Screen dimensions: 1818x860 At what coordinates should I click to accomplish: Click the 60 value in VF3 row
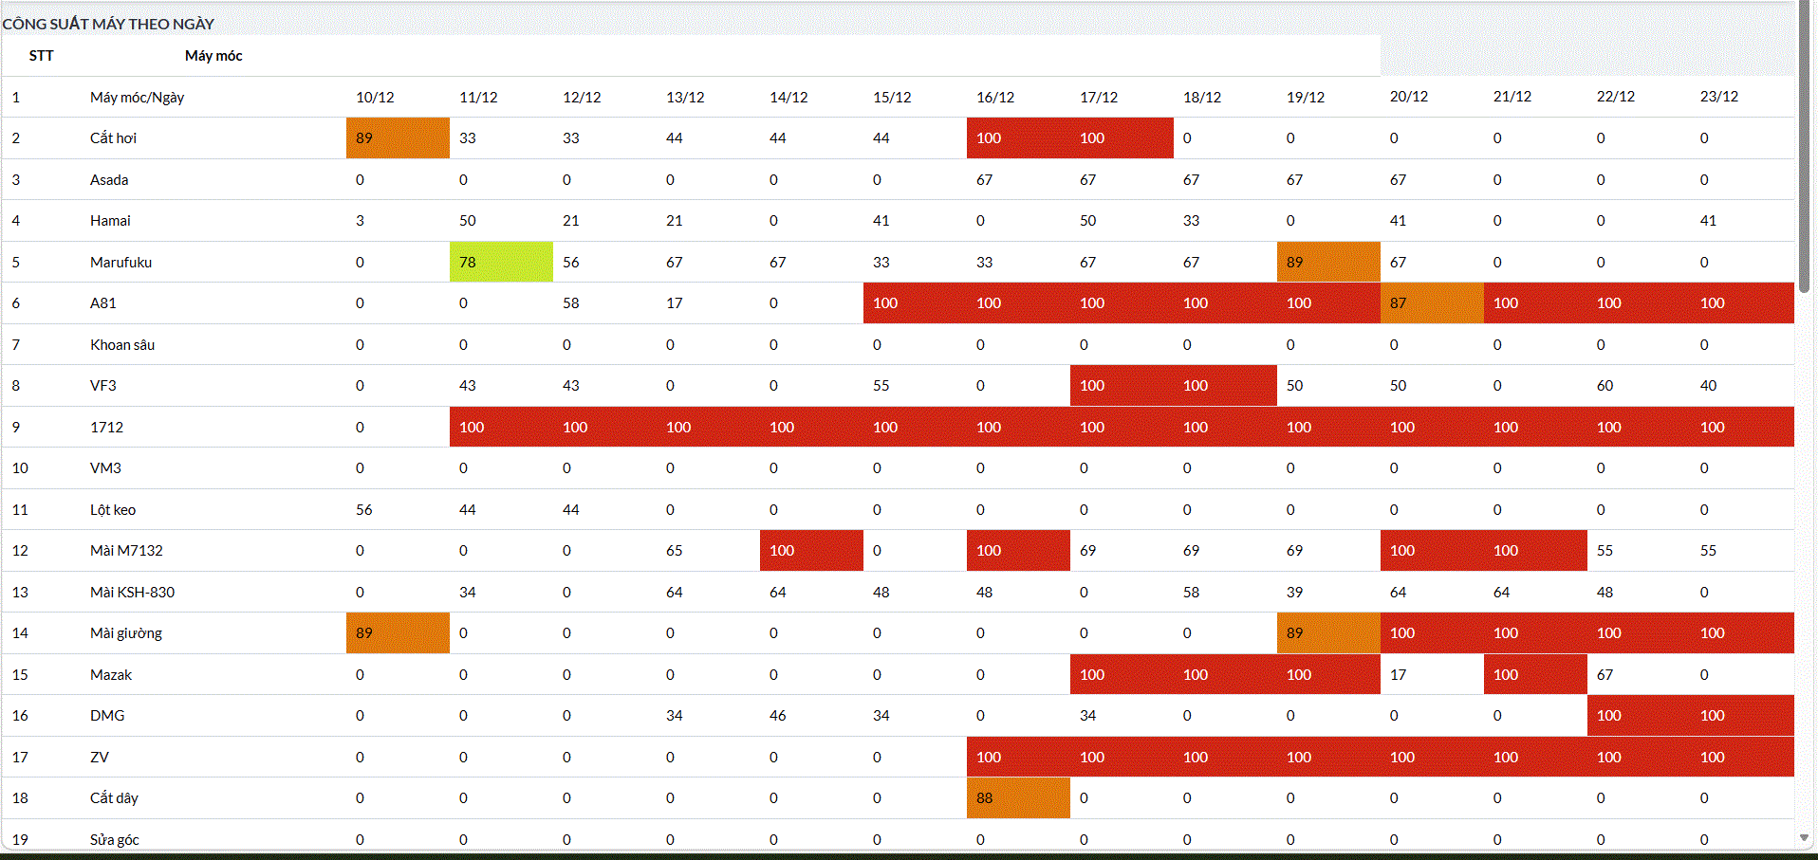(x=1605, y=386)
